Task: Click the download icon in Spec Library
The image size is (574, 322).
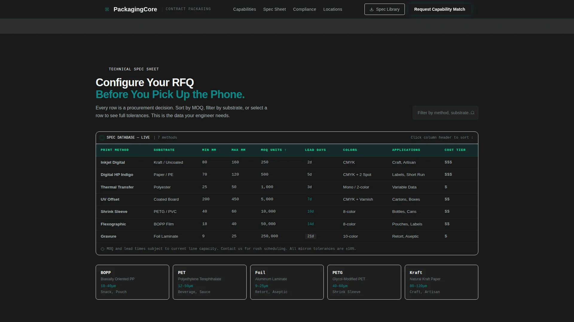Action: (x=372, y=9)
